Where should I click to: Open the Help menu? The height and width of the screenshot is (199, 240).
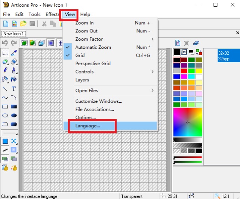click(x=85, y=14)
